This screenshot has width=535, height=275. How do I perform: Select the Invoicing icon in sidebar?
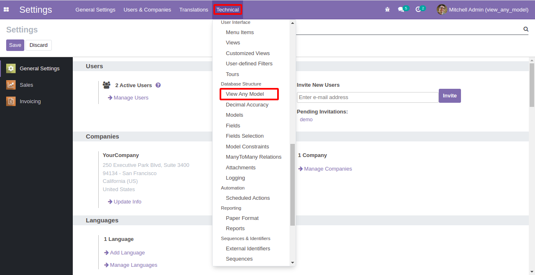click(x=11, y=102)
